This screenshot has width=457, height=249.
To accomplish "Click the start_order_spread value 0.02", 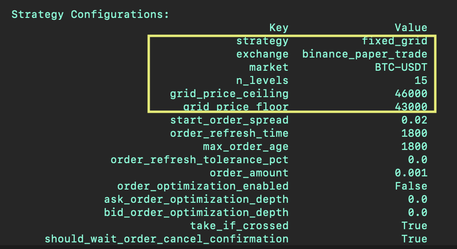I will click(x=414, y=120).
